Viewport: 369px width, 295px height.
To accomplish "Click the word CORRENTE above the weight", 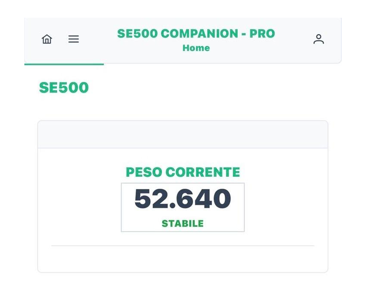I will 203,172.
